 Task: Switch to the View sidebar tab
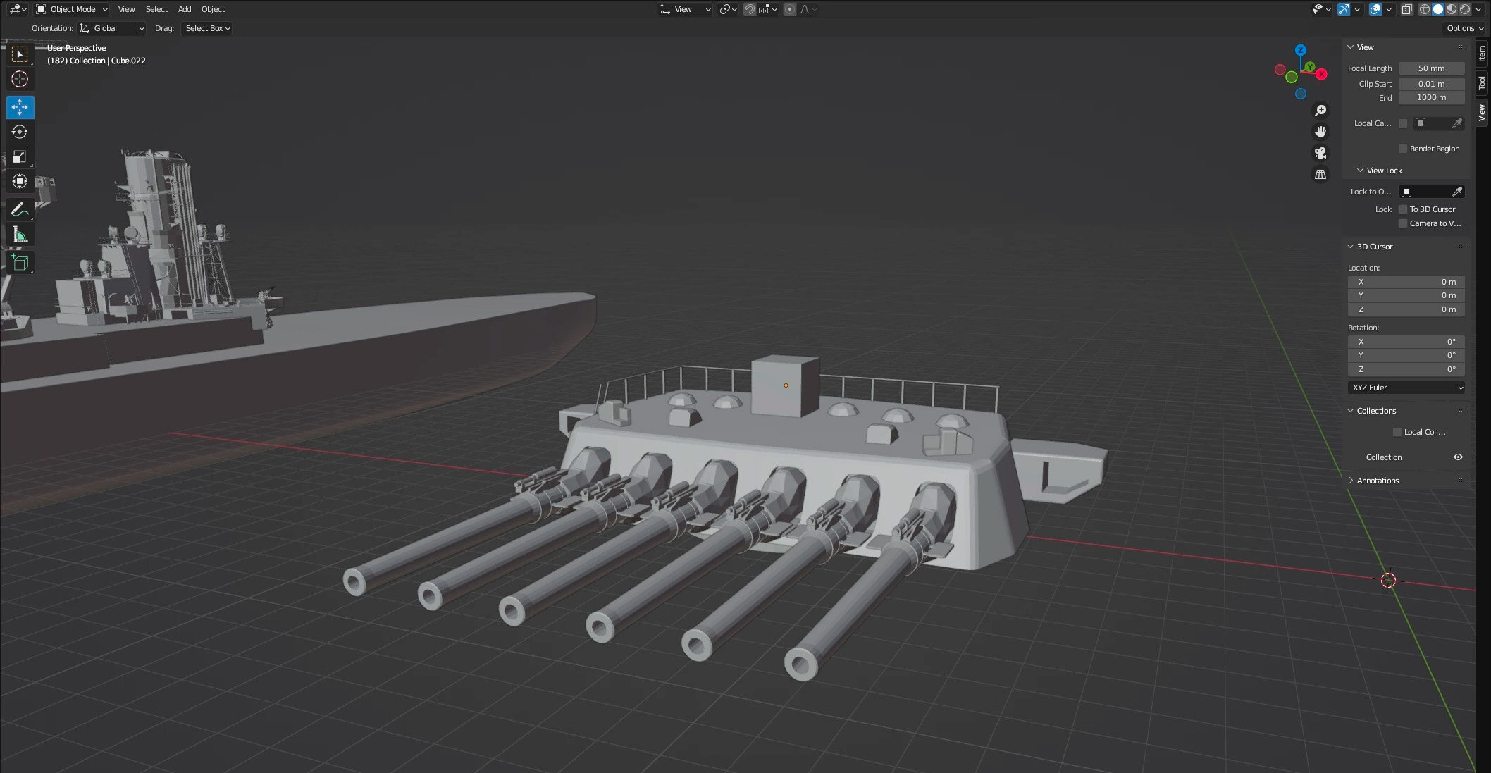[1482, 112]
